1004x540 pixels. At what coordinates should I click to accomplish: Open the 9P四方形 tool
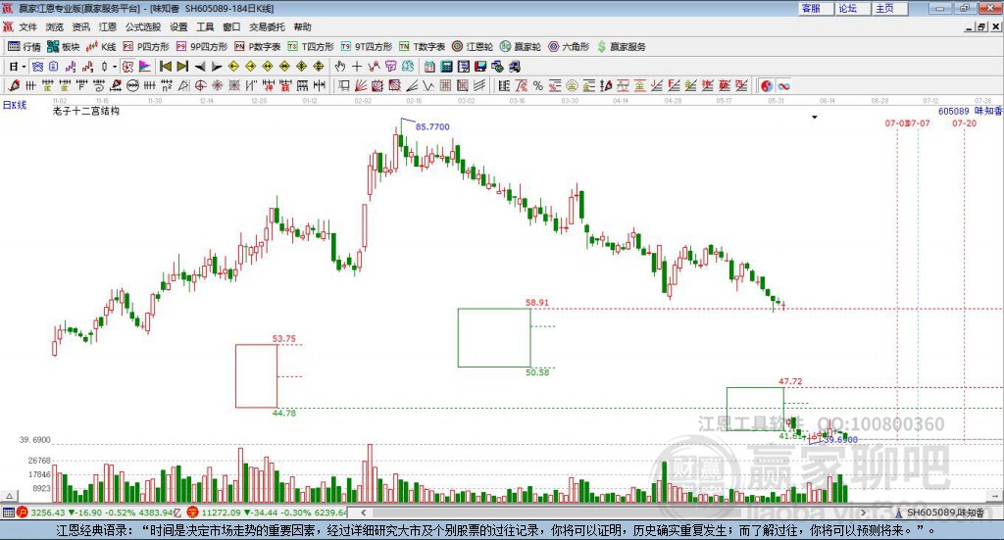202,47
